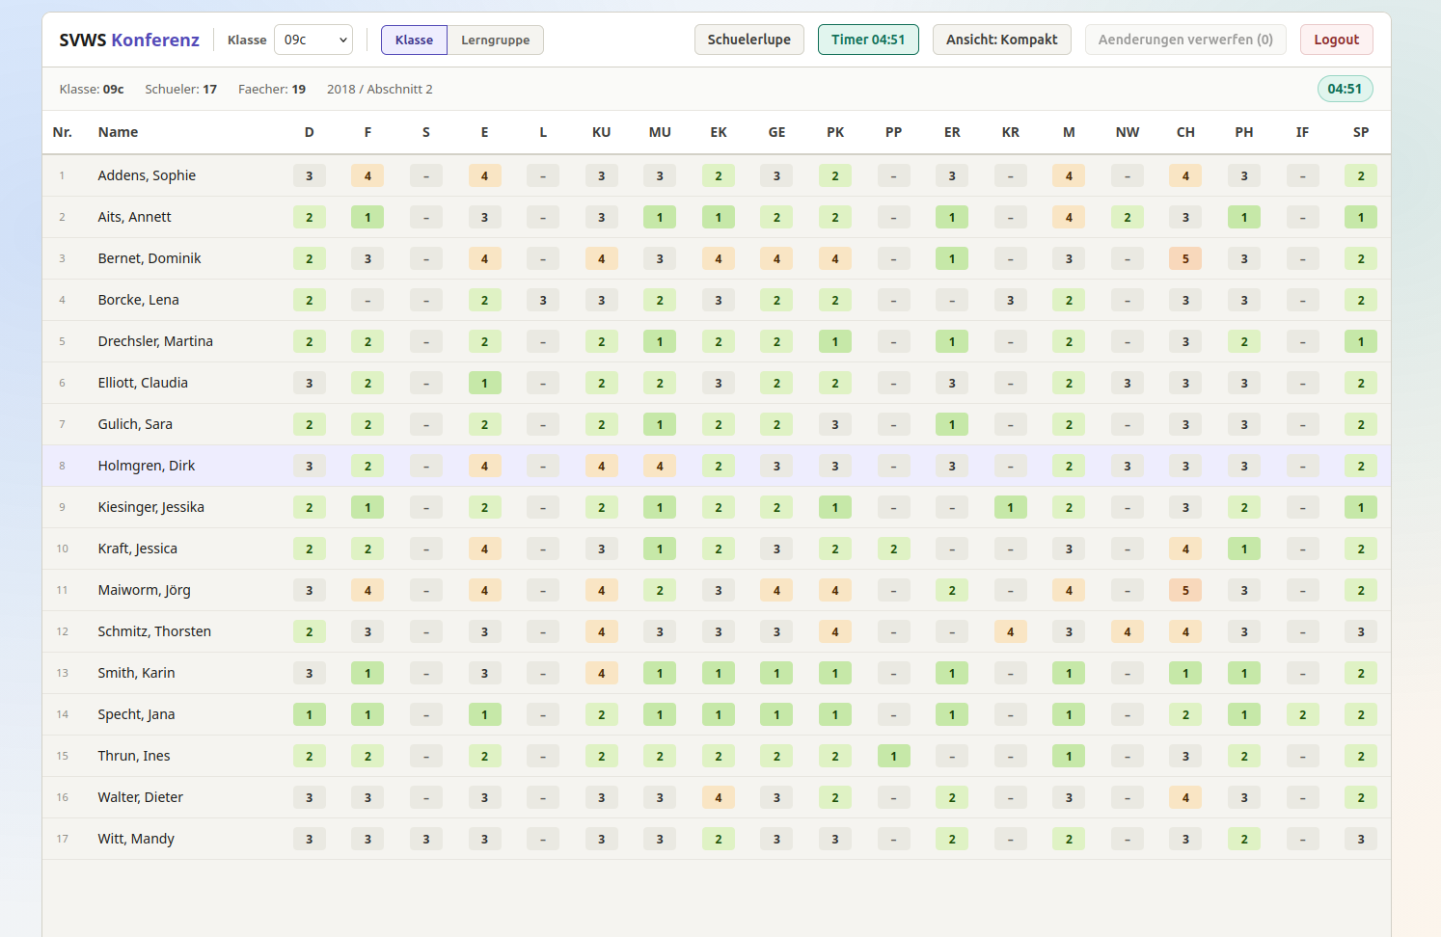Switch to the Klasse view tab
Screen dimensions: 1441x937
click(414, 40)
